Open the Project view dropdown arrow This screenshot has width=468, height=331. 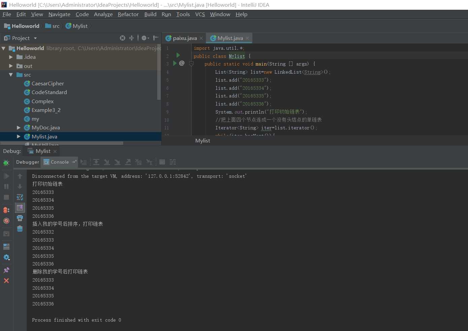click(35, 38)
